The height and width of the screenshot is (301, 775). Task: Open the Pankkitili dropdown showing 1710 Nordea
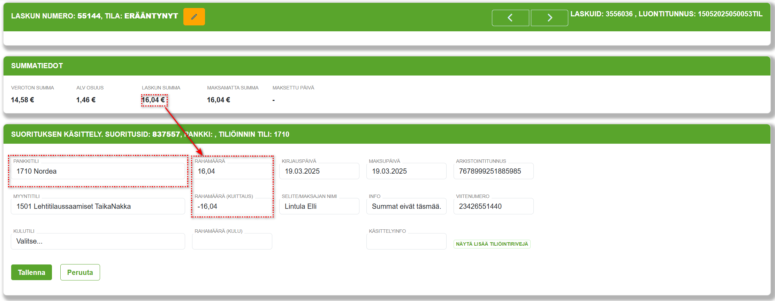(98, 171)
